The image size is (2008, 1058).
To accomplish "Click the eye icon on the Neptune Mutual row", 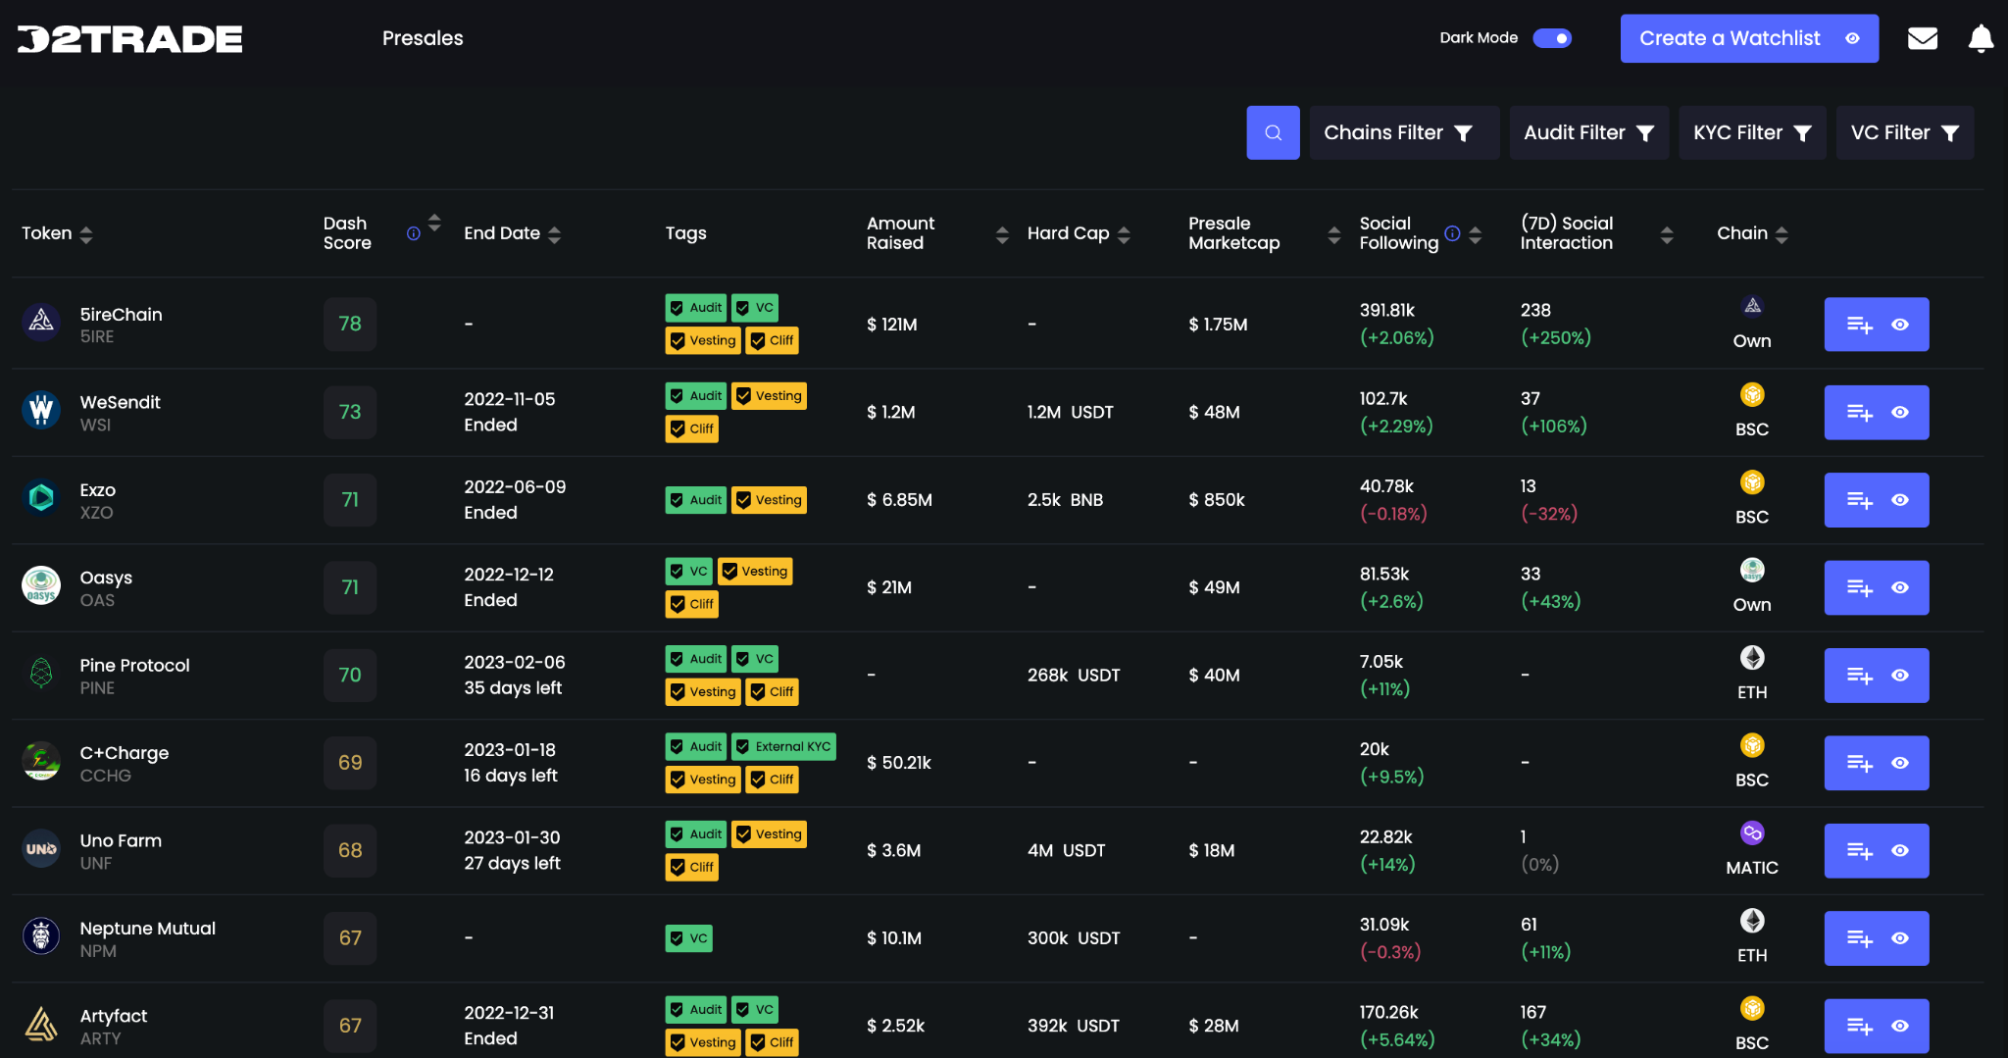I will [1900, 937].
